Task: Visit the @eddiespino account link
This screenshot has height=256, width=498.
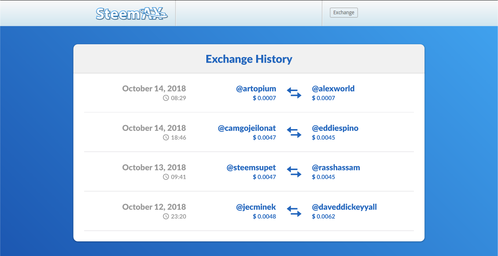Action: (335, 128)
